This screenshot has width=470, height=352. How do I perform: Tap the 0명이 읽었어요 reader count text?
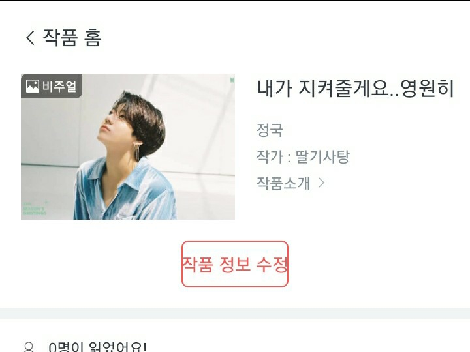tap(97, 347)
